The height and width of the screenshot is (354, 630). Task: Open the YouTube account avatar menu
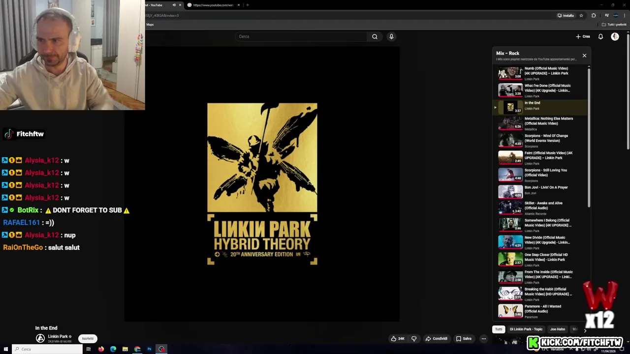tap(615, 36)
